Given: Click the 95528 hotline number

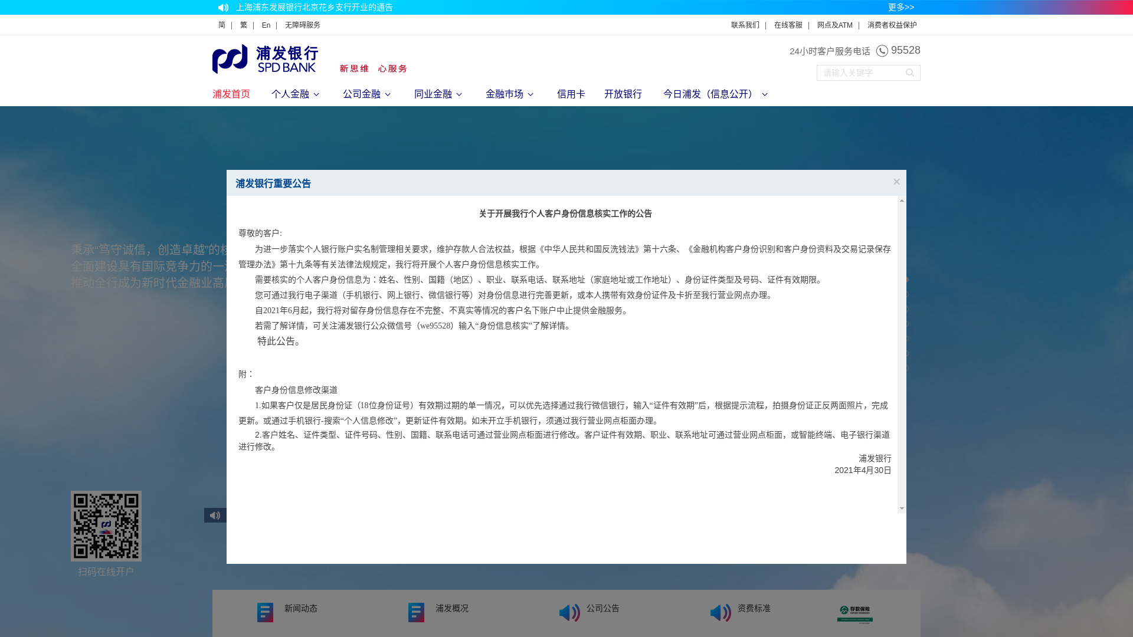Looking at the screenshot, I should pos(906,50).
